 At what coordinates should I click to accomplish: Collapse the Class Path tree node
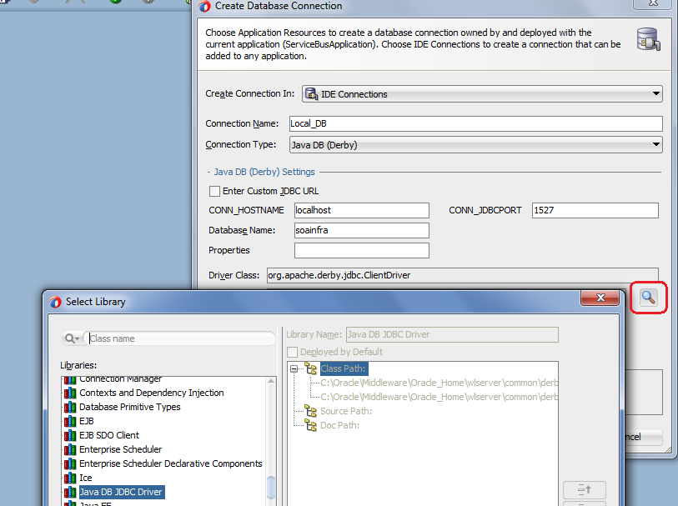pyautogui.click(x=294, y=368)
